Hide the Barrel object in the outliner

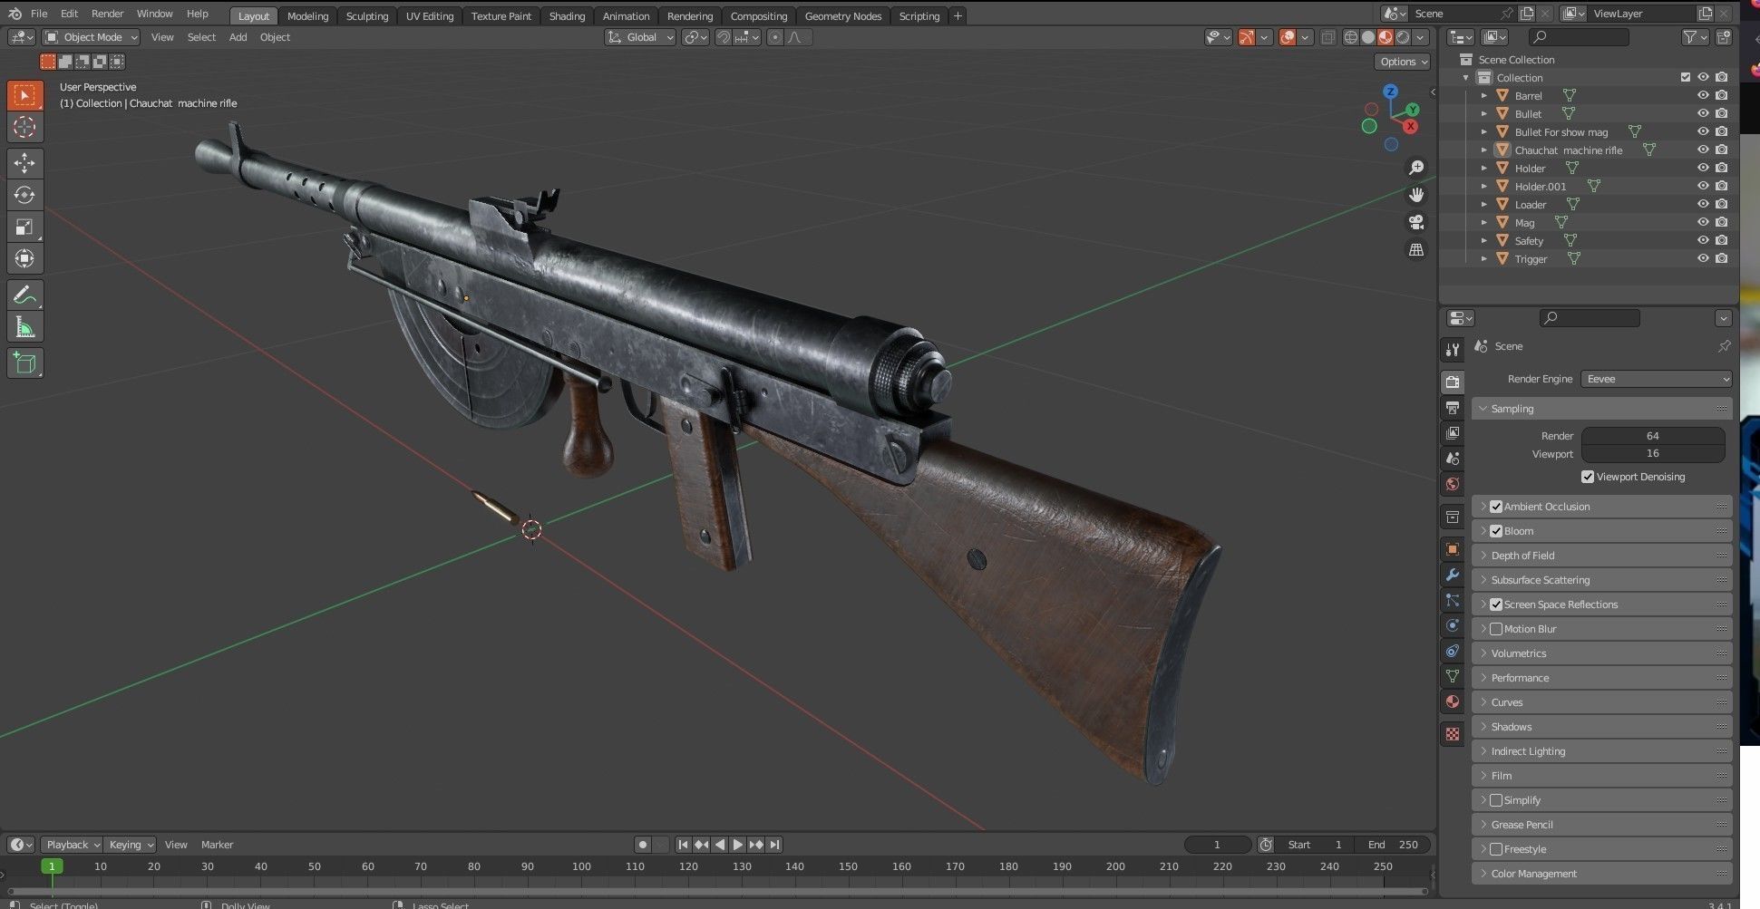click(x=1703, y=95)
